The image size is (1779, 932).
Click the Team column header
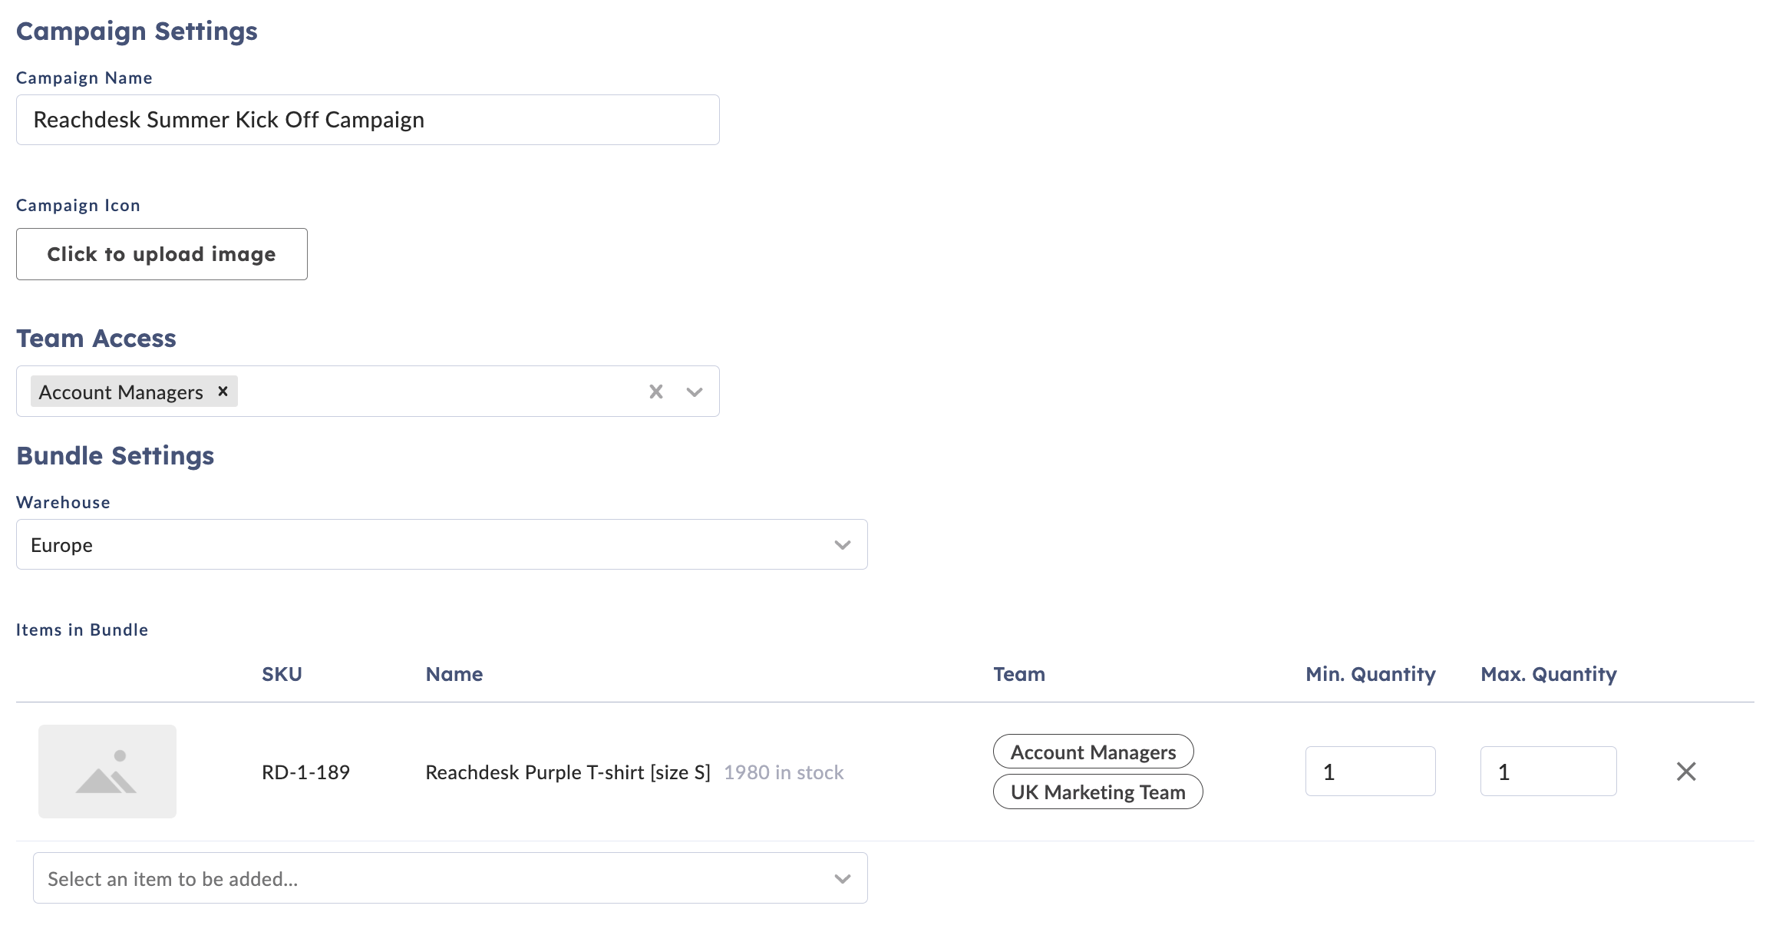1019,674
